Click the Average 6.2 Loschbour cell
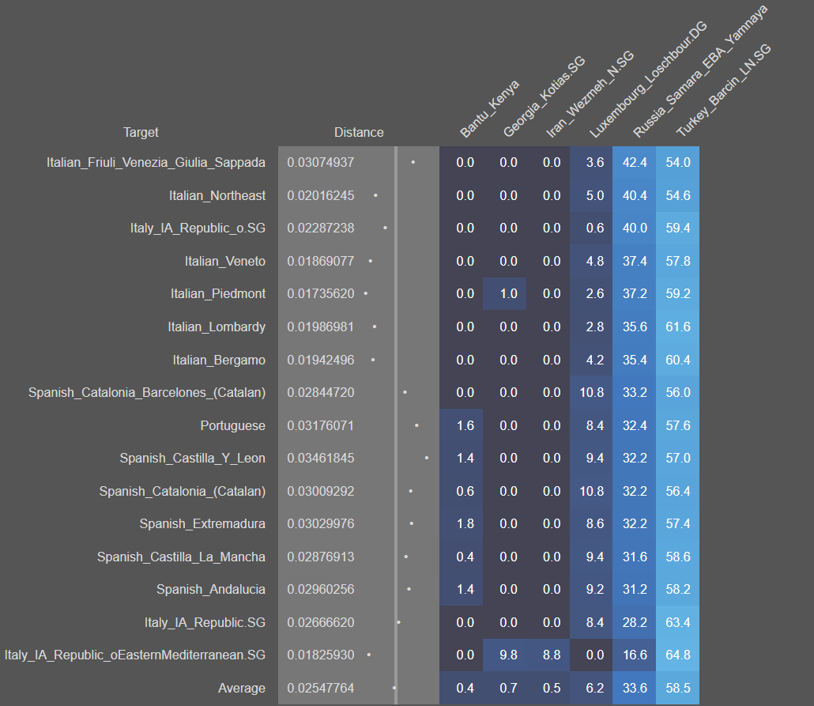 coord(591,689)
